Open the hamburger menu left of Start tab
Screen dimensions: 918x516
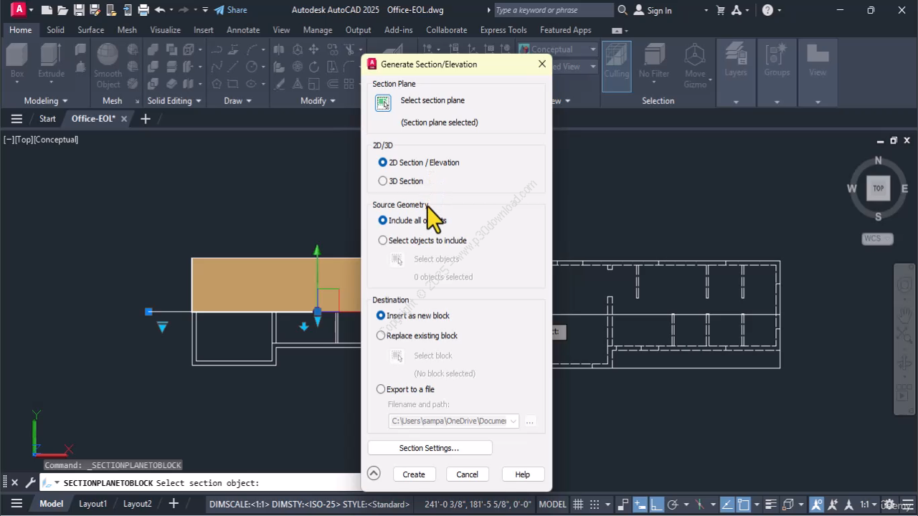pos(16,119)
